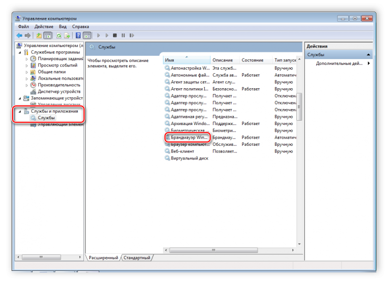This screenshot has width=388, height=284.
Task: Sort by the Состояние column header
Action: (x=256, y=60)
